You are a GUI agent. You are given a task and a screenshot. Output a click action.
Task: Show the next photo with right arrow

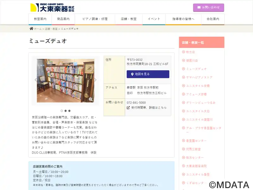click(x=96, y=80)
